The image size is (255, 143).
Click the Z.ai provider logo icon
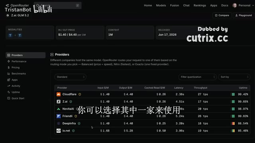pyautogui.click(x=59, y=102)
